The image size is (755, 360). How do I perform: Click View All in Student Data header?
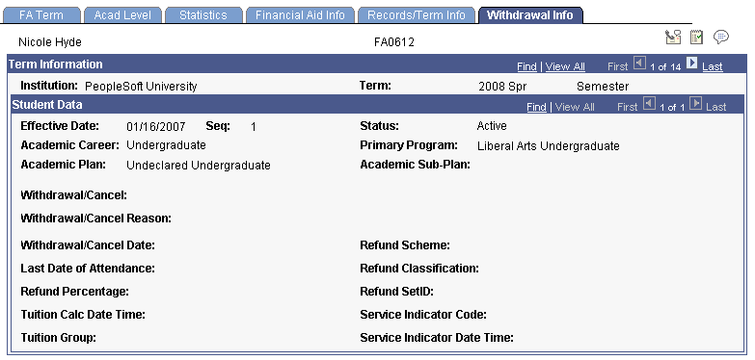pyautogui.click(x=575, y=107)
